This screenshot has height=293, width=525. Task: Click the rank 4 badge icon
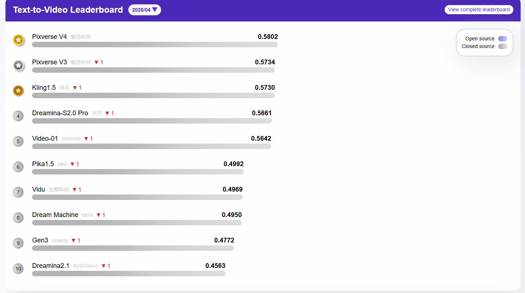pyautogui.click(x=18, y=116)
